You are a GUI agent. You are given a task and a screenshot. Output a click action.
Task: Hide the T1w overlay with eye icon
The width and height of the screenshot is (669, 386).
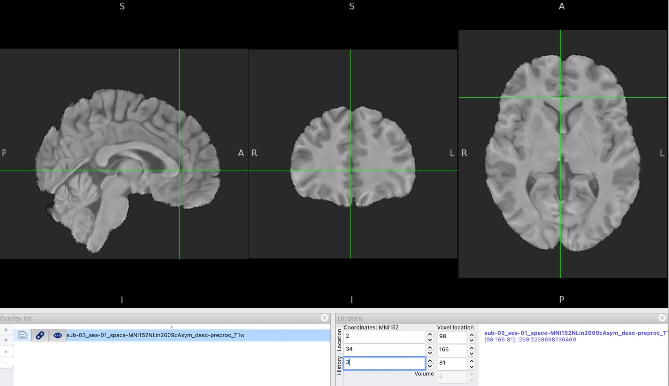point(57,335)
